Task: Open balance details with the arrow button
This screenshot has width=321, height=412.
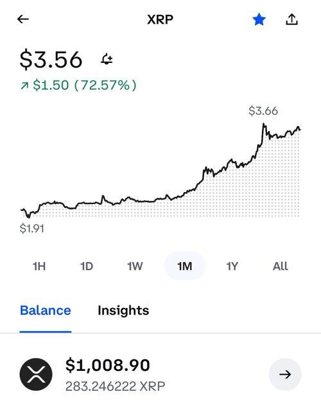Action: 285,374
